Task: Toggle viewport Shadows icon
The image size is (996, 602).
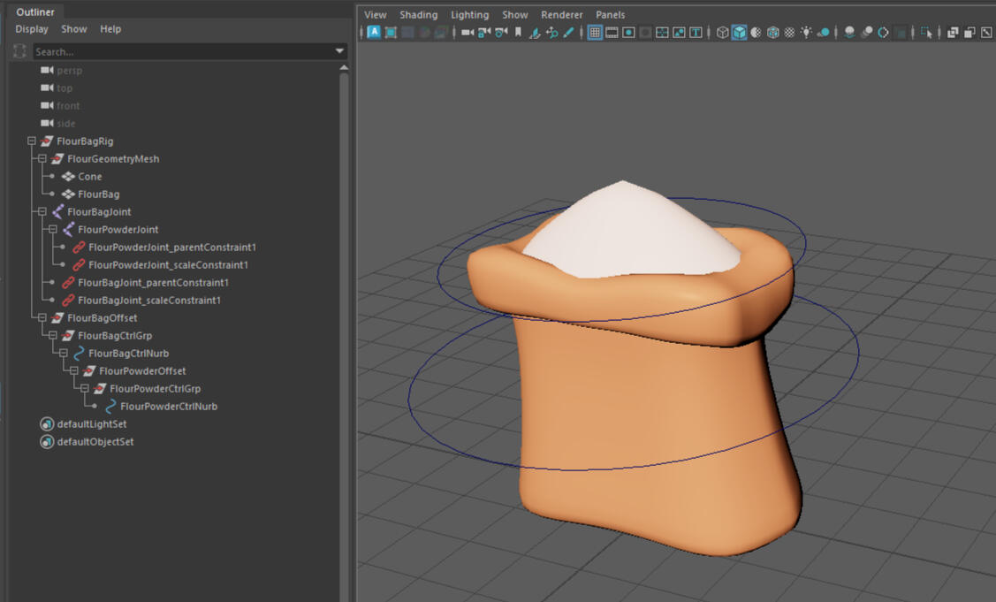Action: pos(824,33)
